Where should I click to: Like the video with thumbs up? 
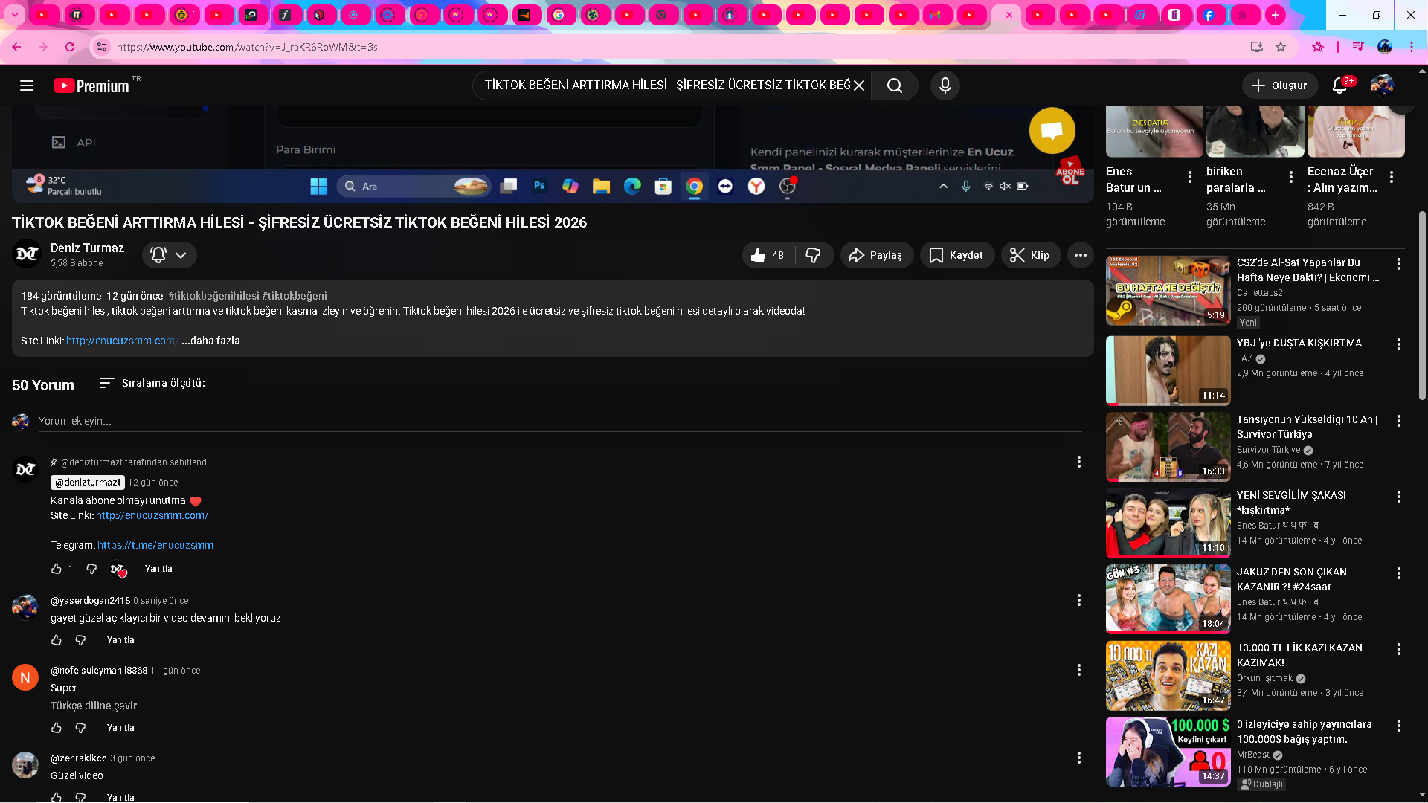pyautogui.click(x=768, y=255)
